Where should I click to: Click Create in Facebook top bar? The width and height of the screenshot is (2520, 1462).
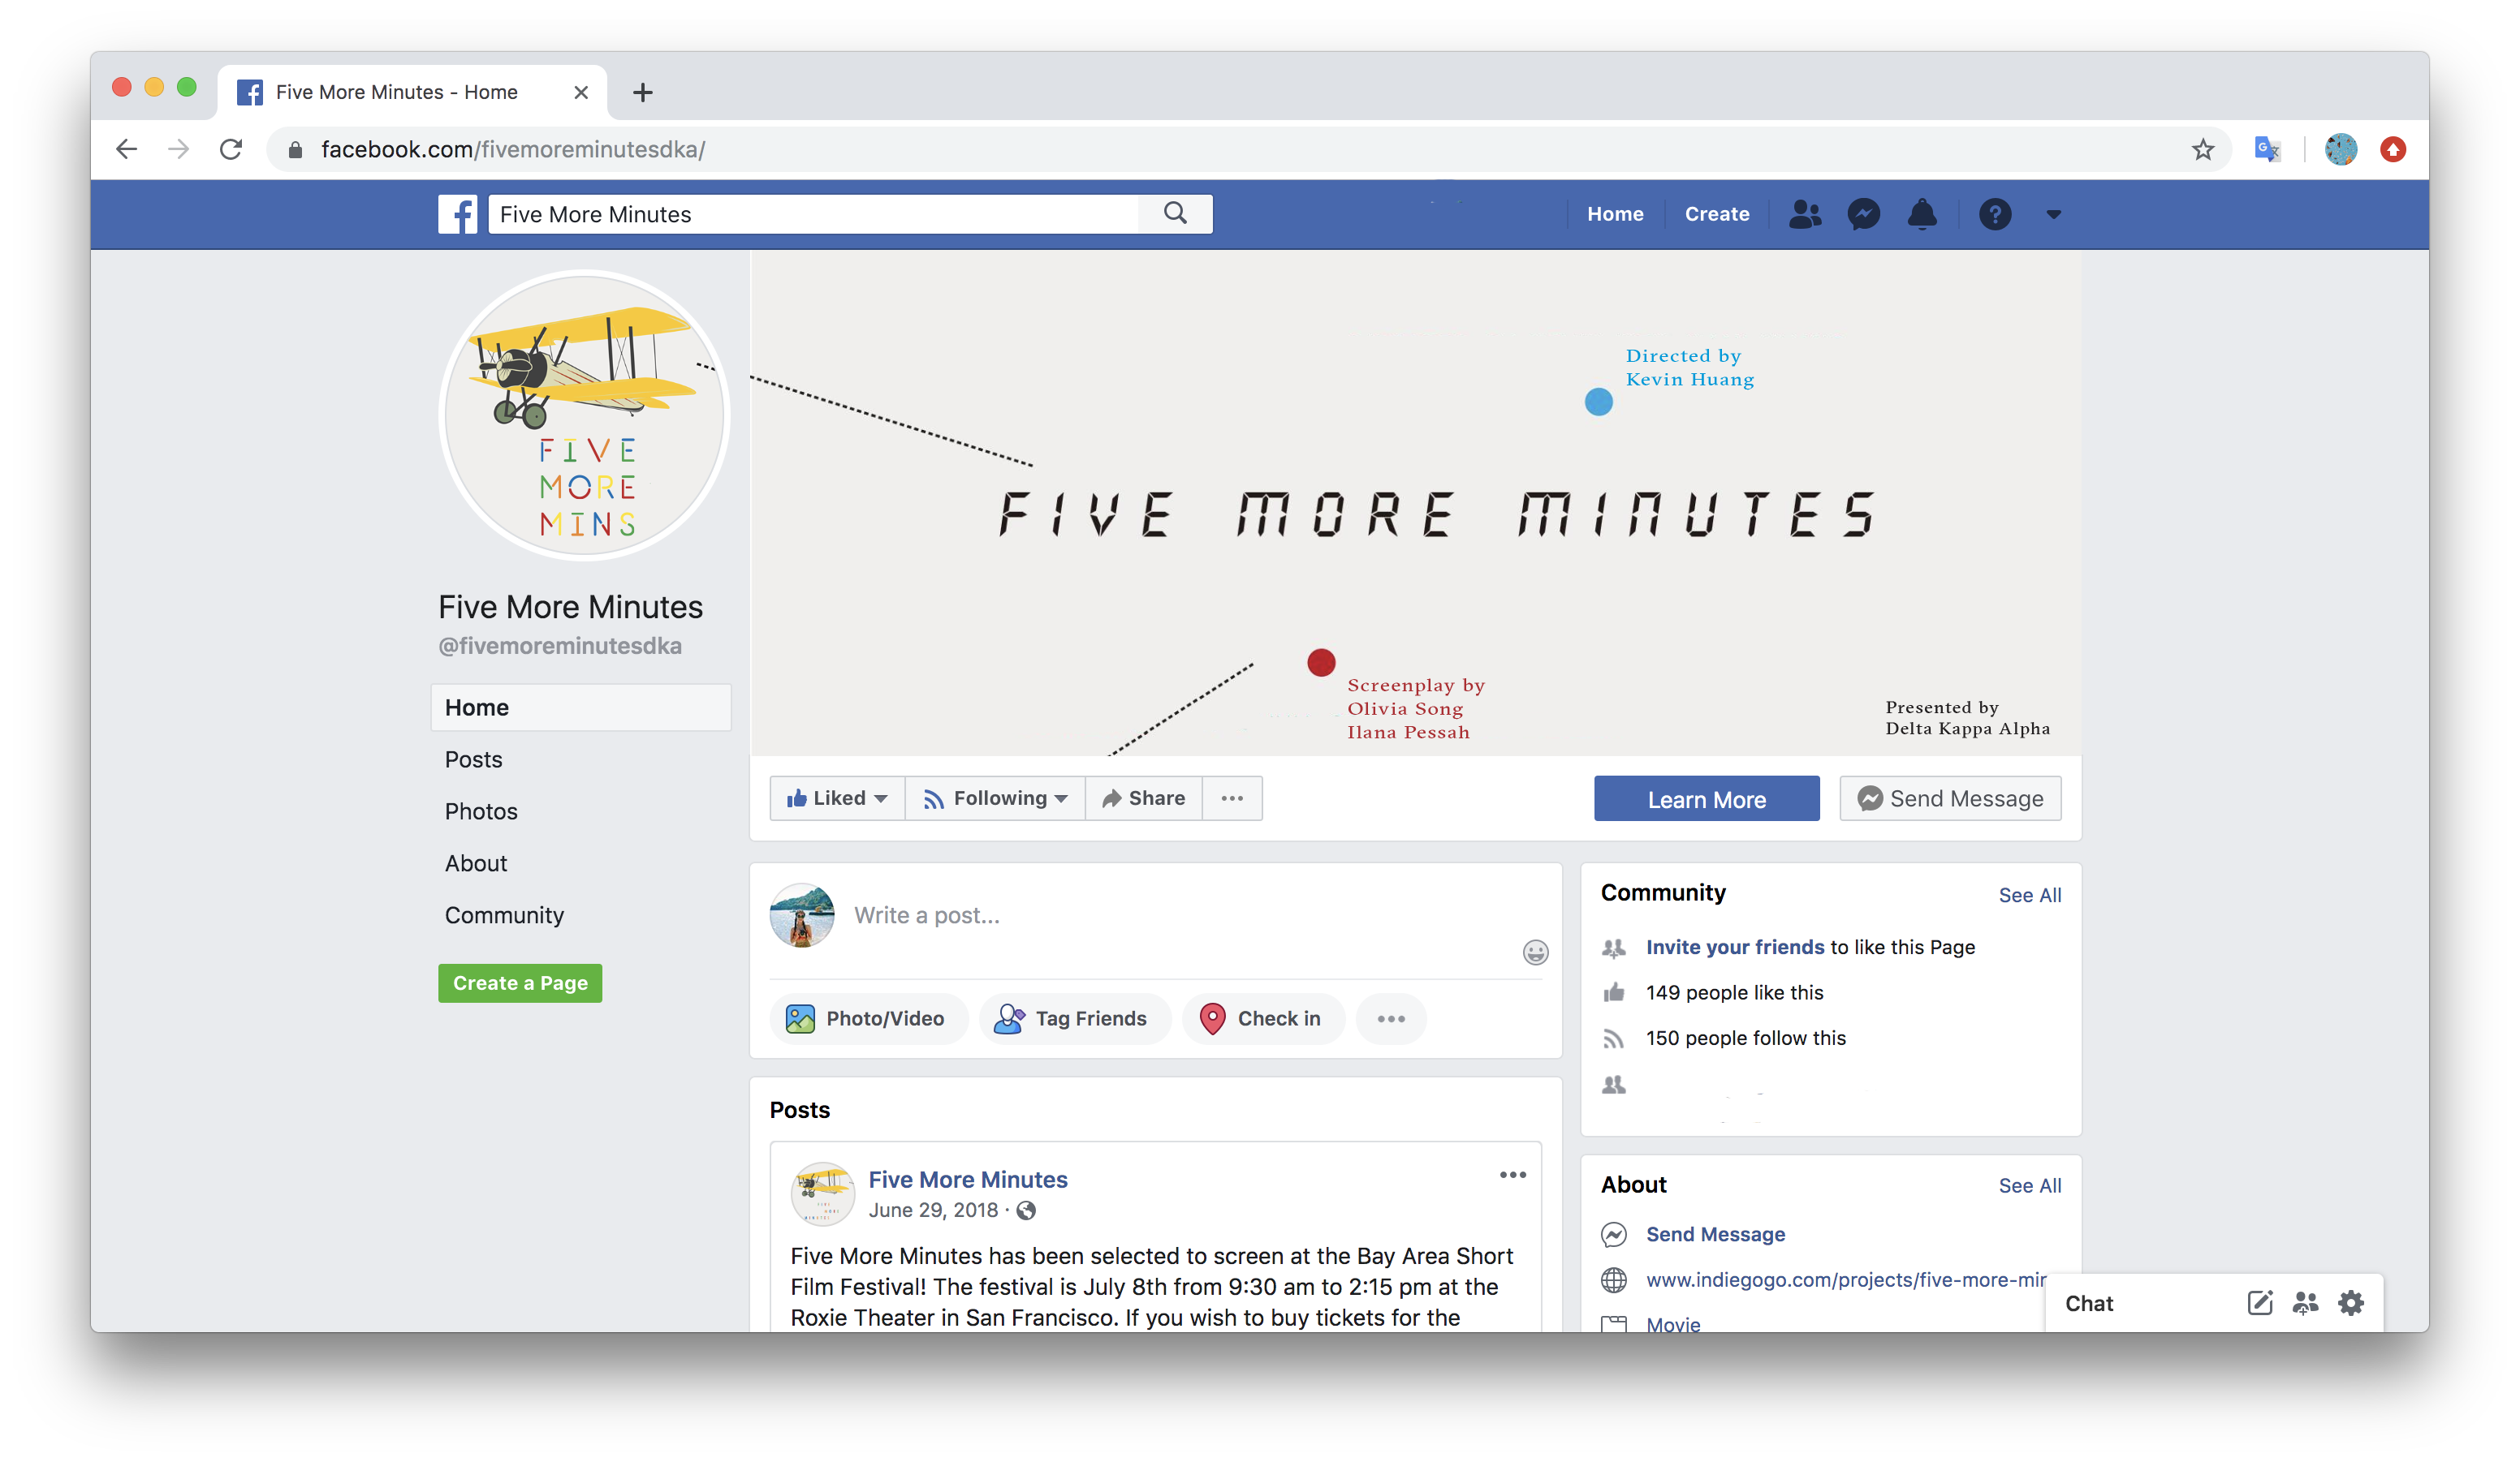pos(1716,214)
